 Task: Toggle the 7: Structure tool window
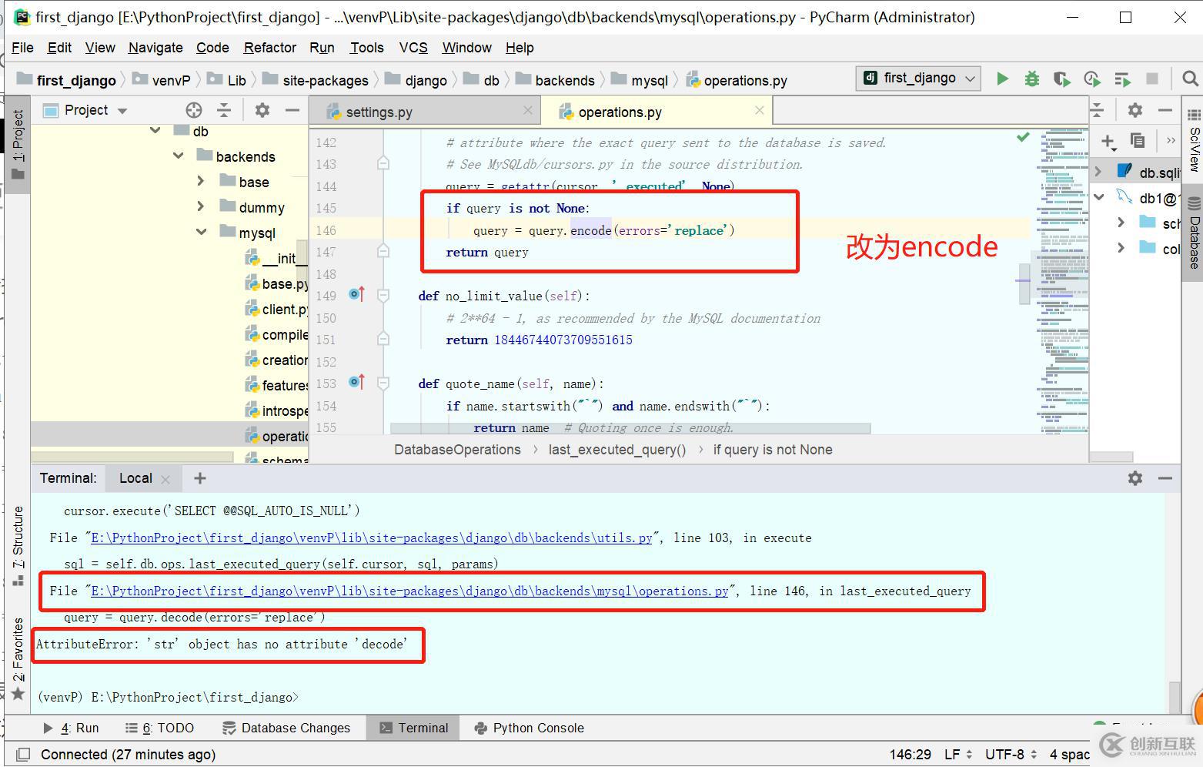pos(18,545)
